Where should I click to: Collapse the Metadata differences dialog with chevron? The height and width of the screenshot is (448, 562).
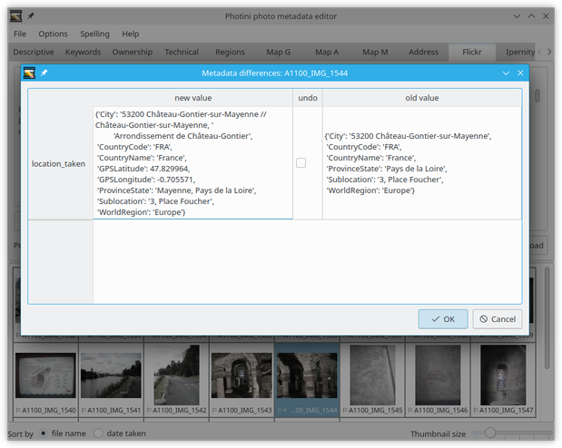point(506,73)
